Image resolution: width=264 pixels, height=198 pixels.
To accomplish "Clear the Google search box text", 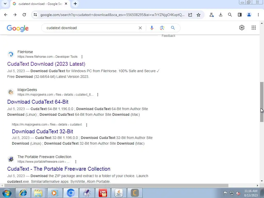I will (140, 28).
